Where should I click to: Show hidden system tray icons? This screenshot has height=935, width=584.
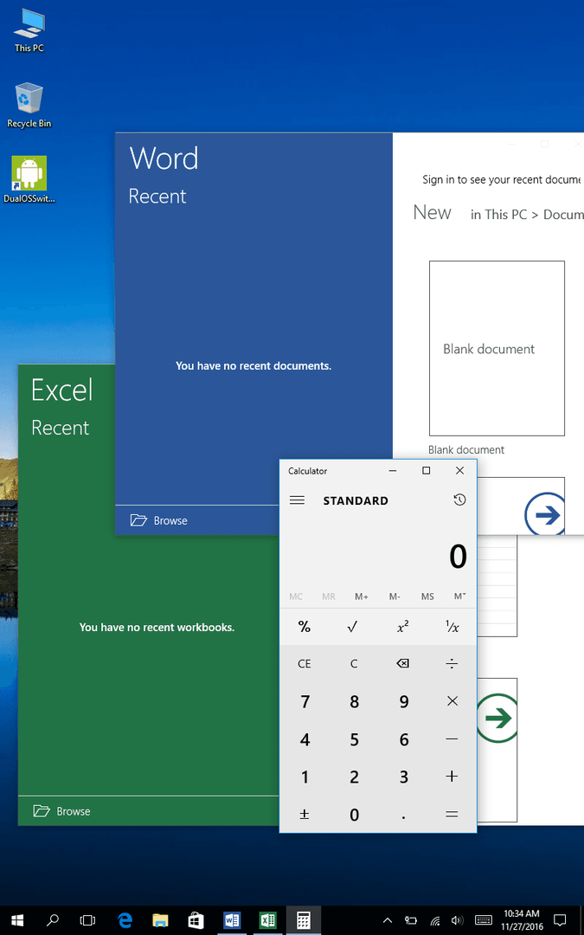coord(388,920)
